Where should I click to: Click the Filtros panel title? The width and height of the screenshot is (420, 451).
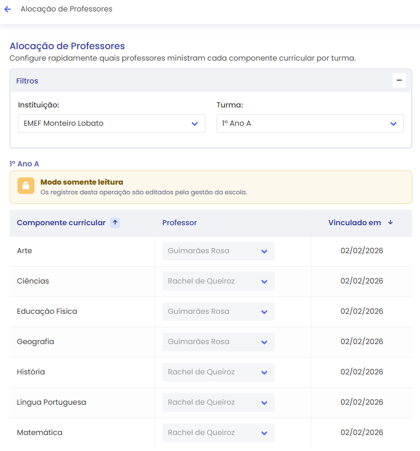click(27, 81)
